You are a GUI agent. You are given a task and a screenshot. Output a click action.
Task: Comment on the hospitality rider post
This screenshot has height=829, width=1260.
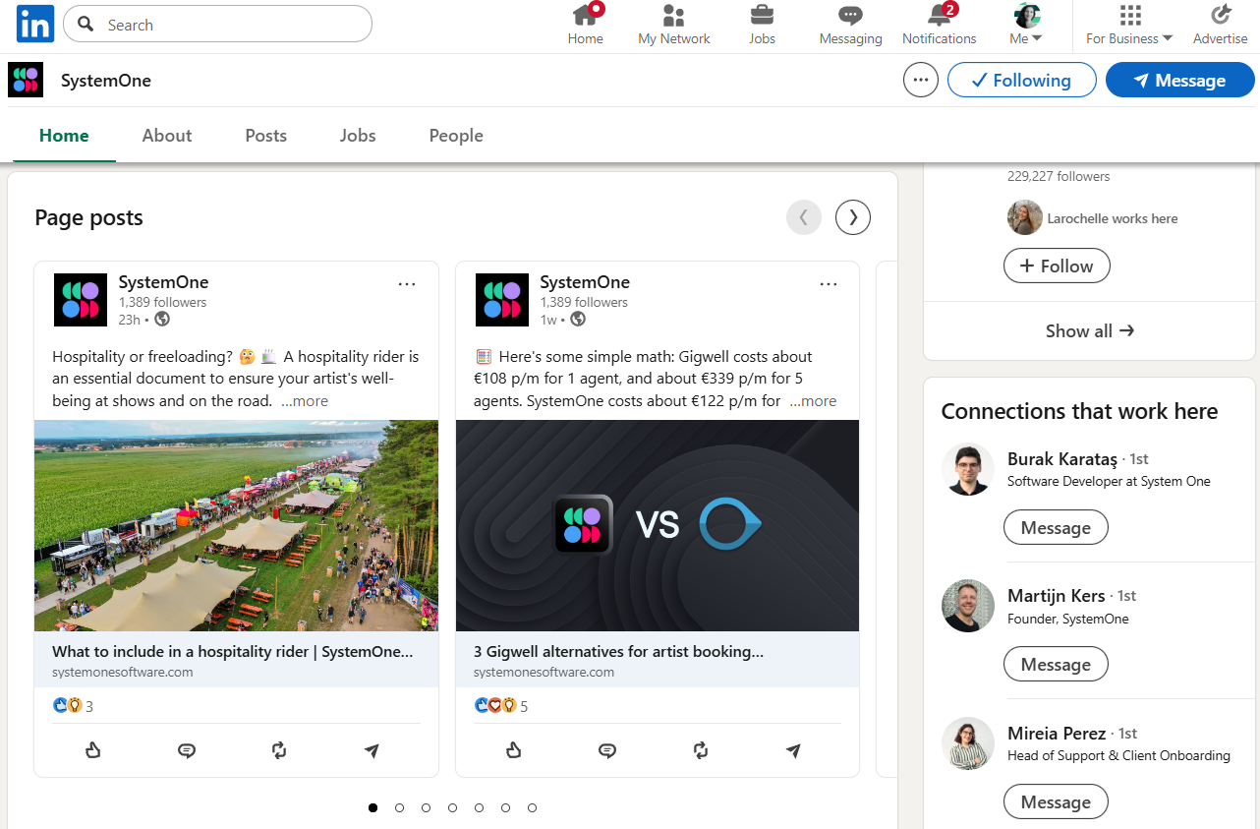(187, 750)
